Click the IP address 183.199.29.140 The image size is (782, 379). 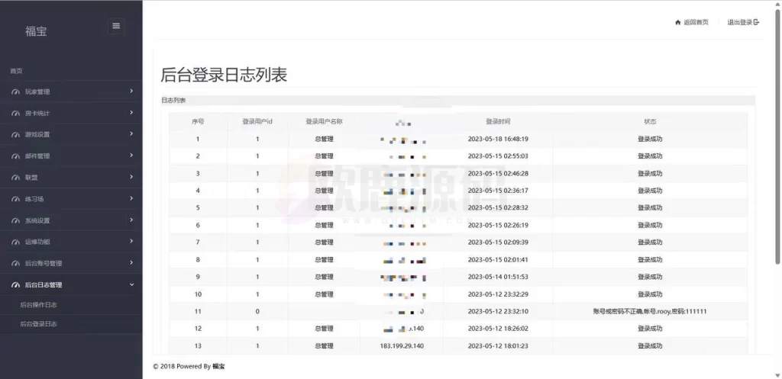coord(402,345)
